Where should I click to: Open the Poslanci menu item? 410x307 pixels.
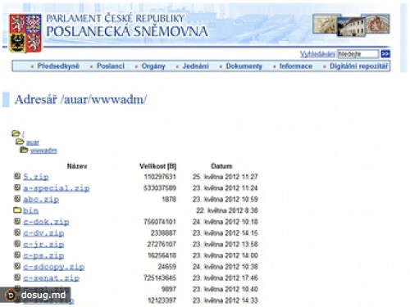(111, 66)
